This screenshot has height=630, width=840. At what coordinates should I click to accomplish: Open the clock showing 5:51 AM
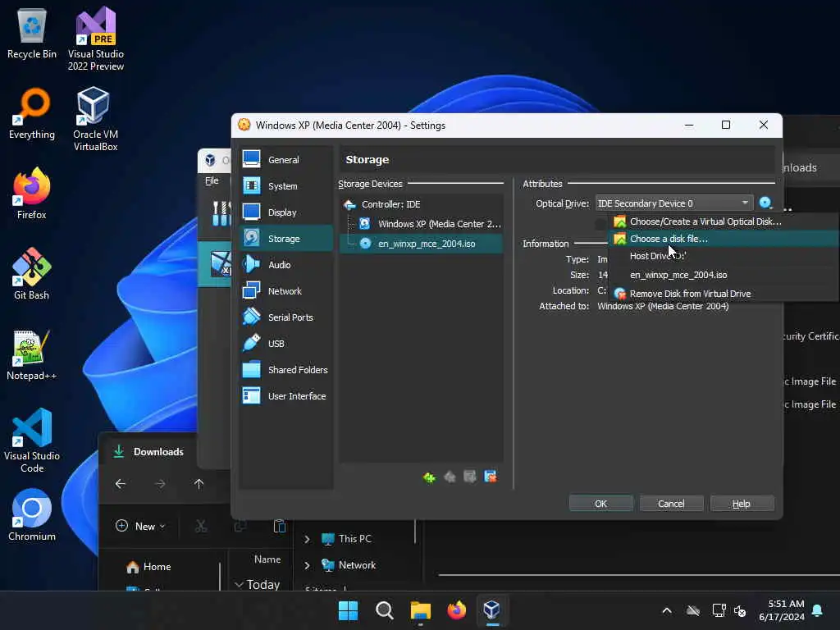tap(782, 610)
